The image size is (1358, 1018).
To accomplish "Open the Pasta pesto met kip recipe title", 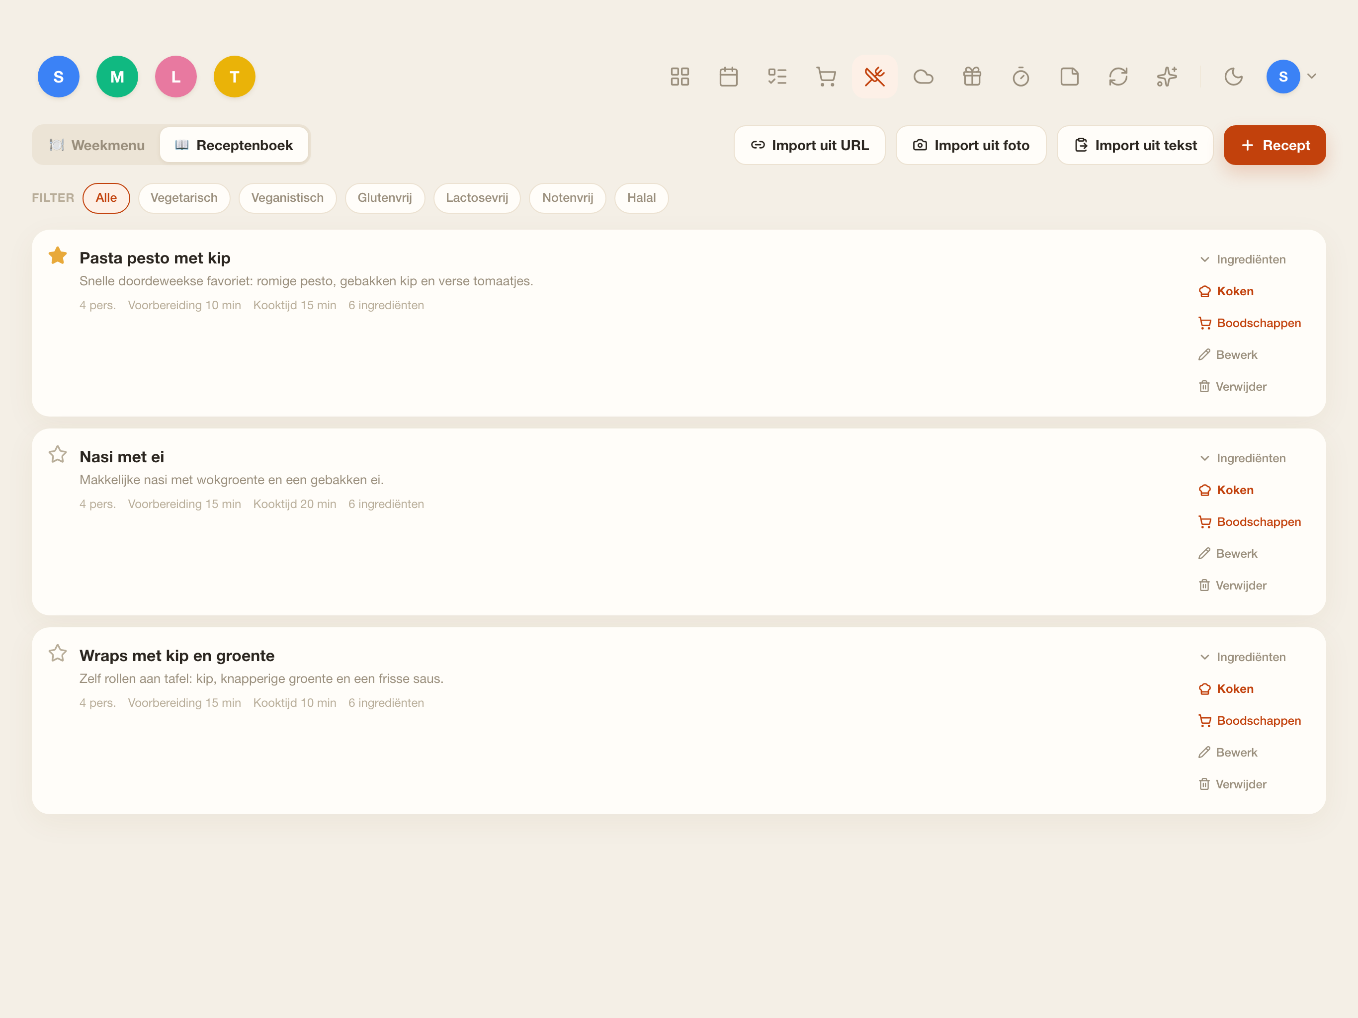I will pos(155,258).
